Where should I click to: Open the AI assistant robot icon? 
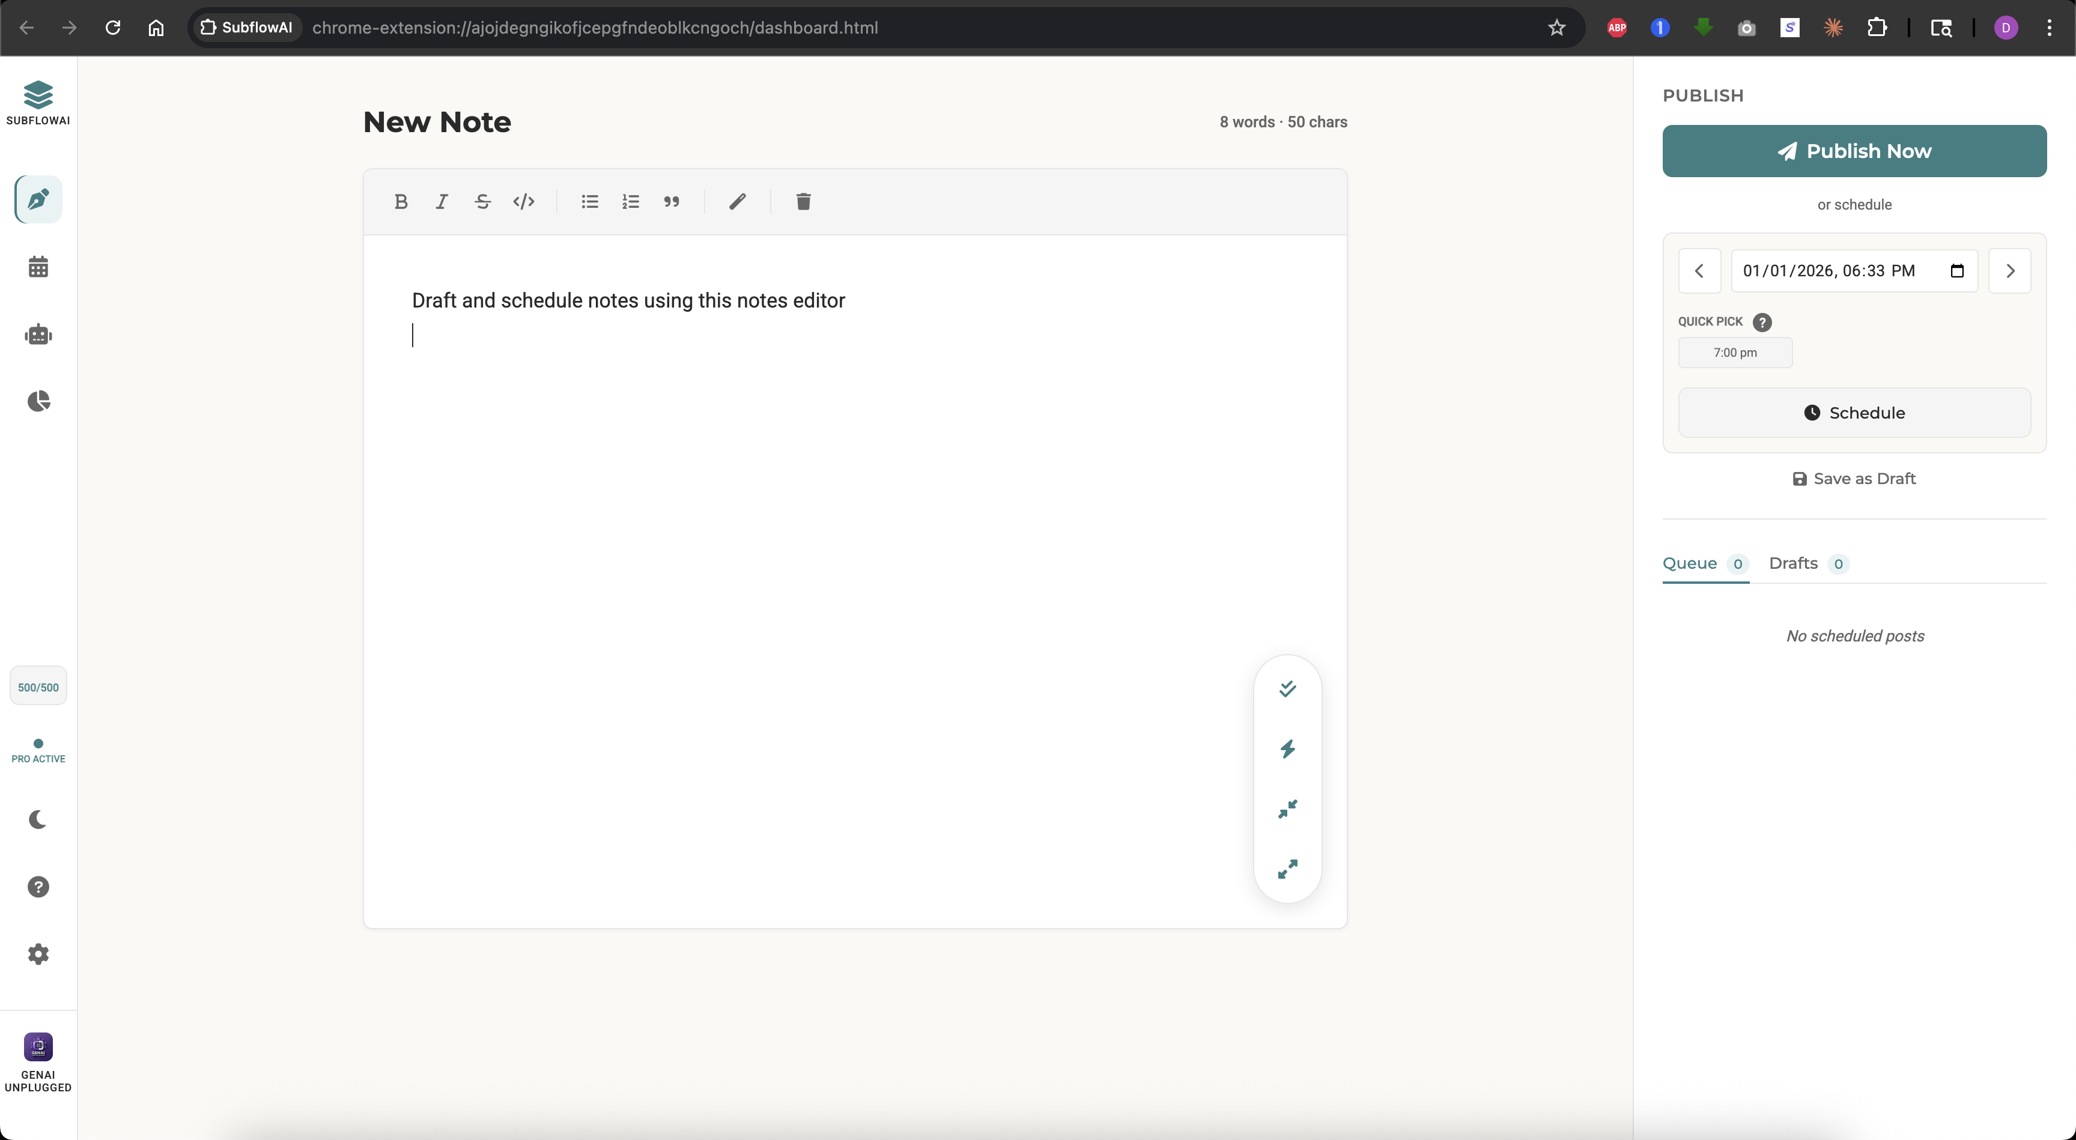37,335
